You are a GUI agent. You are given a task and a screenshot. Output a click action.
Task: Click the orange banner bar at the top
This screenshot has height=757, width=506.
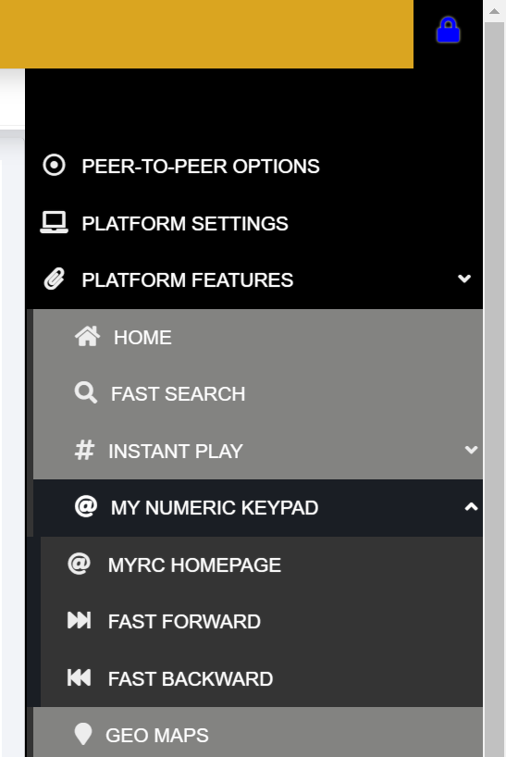click(206, 34)
